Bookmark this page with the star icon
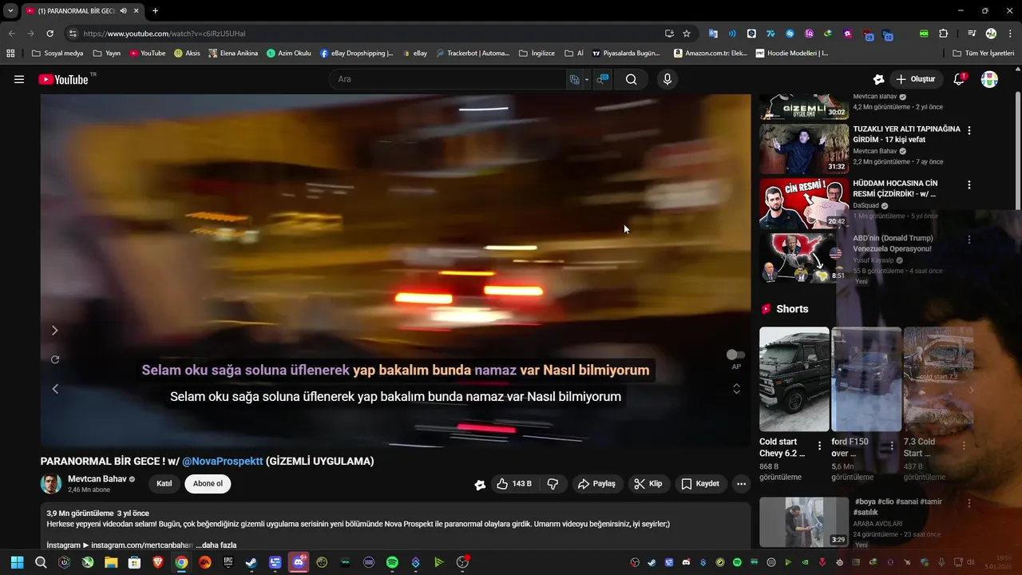This screenshot has width=1022, height=575. (x=687, y=34)
